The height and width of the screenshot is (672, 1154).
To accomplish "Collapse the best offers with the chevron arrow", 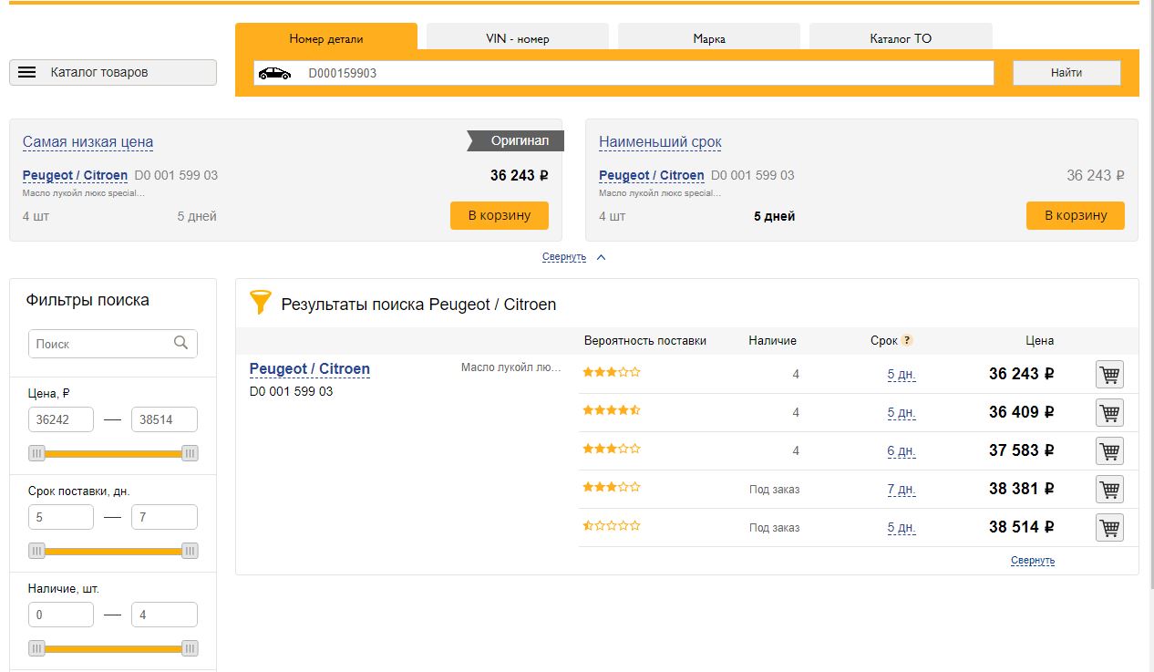I will (601, 257).
